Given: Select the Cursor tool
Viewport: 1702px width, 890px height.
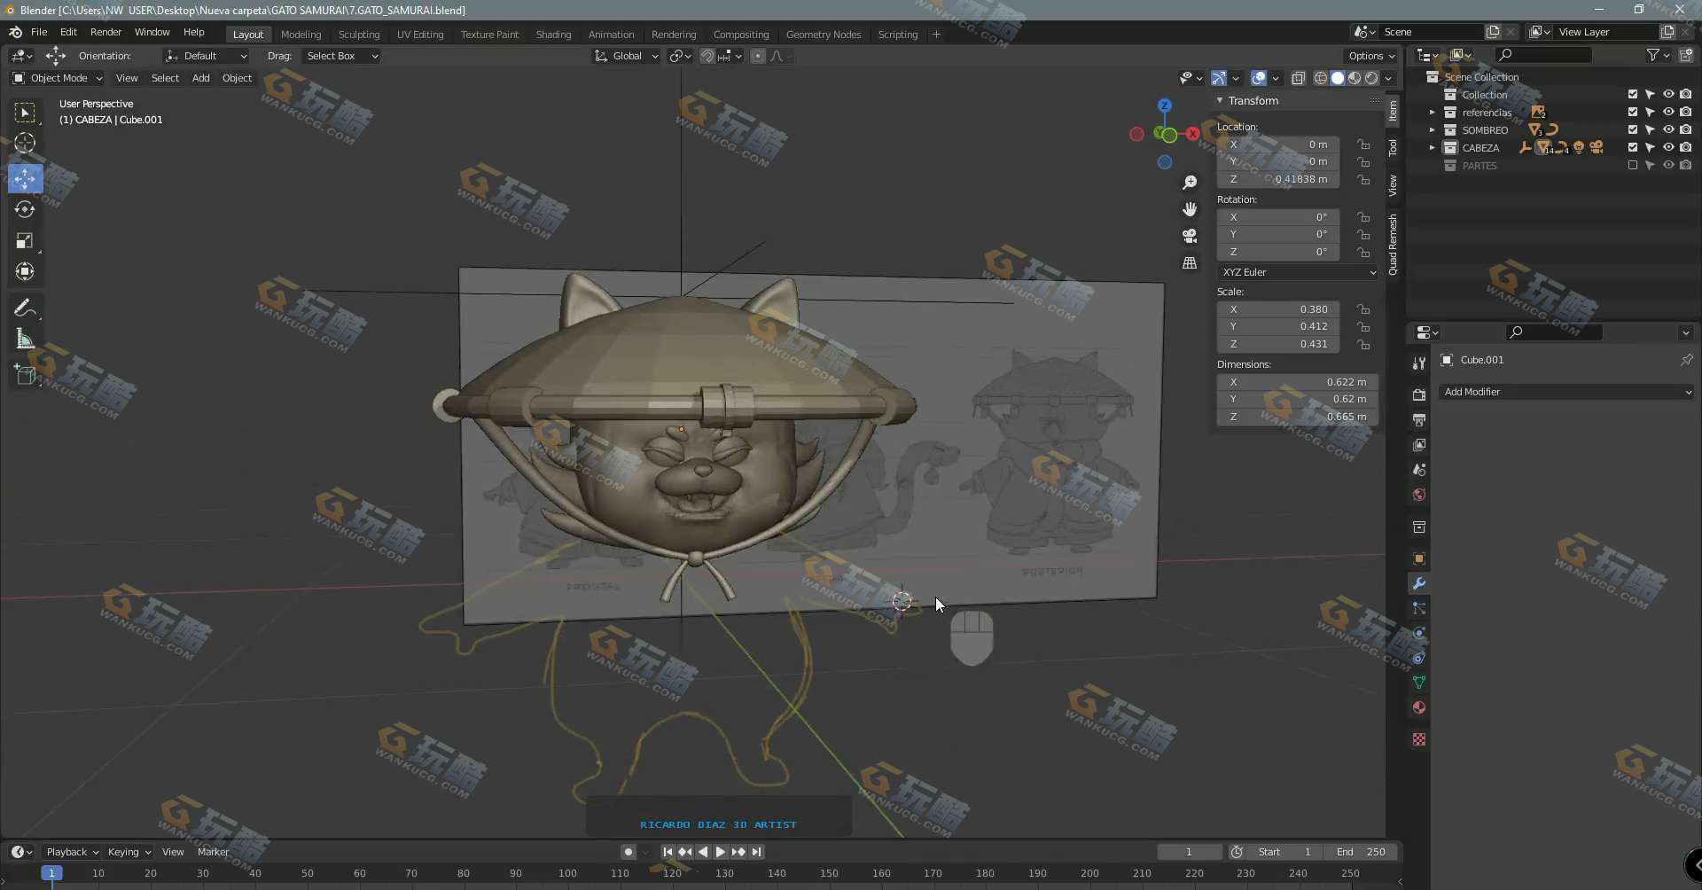Looking at the screenshot, I should [x=25, y=144].
